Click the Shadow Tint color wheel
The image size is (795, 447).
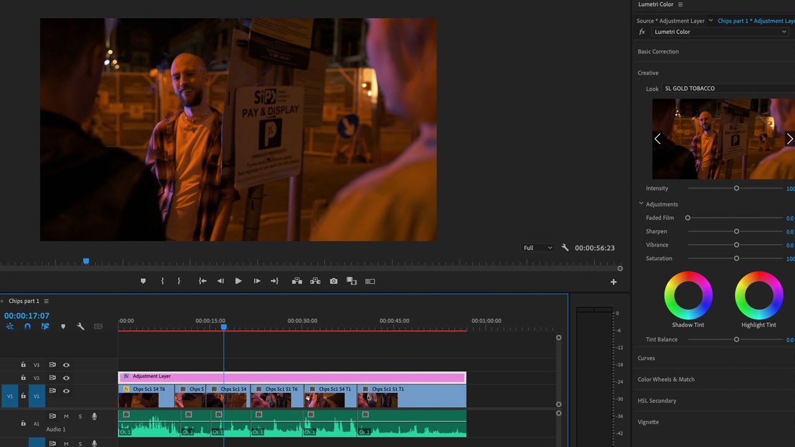[688, 296]
